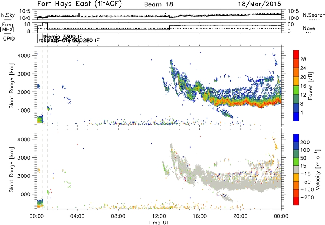Select the '60' tick on the Nave axis

[291, 24]
